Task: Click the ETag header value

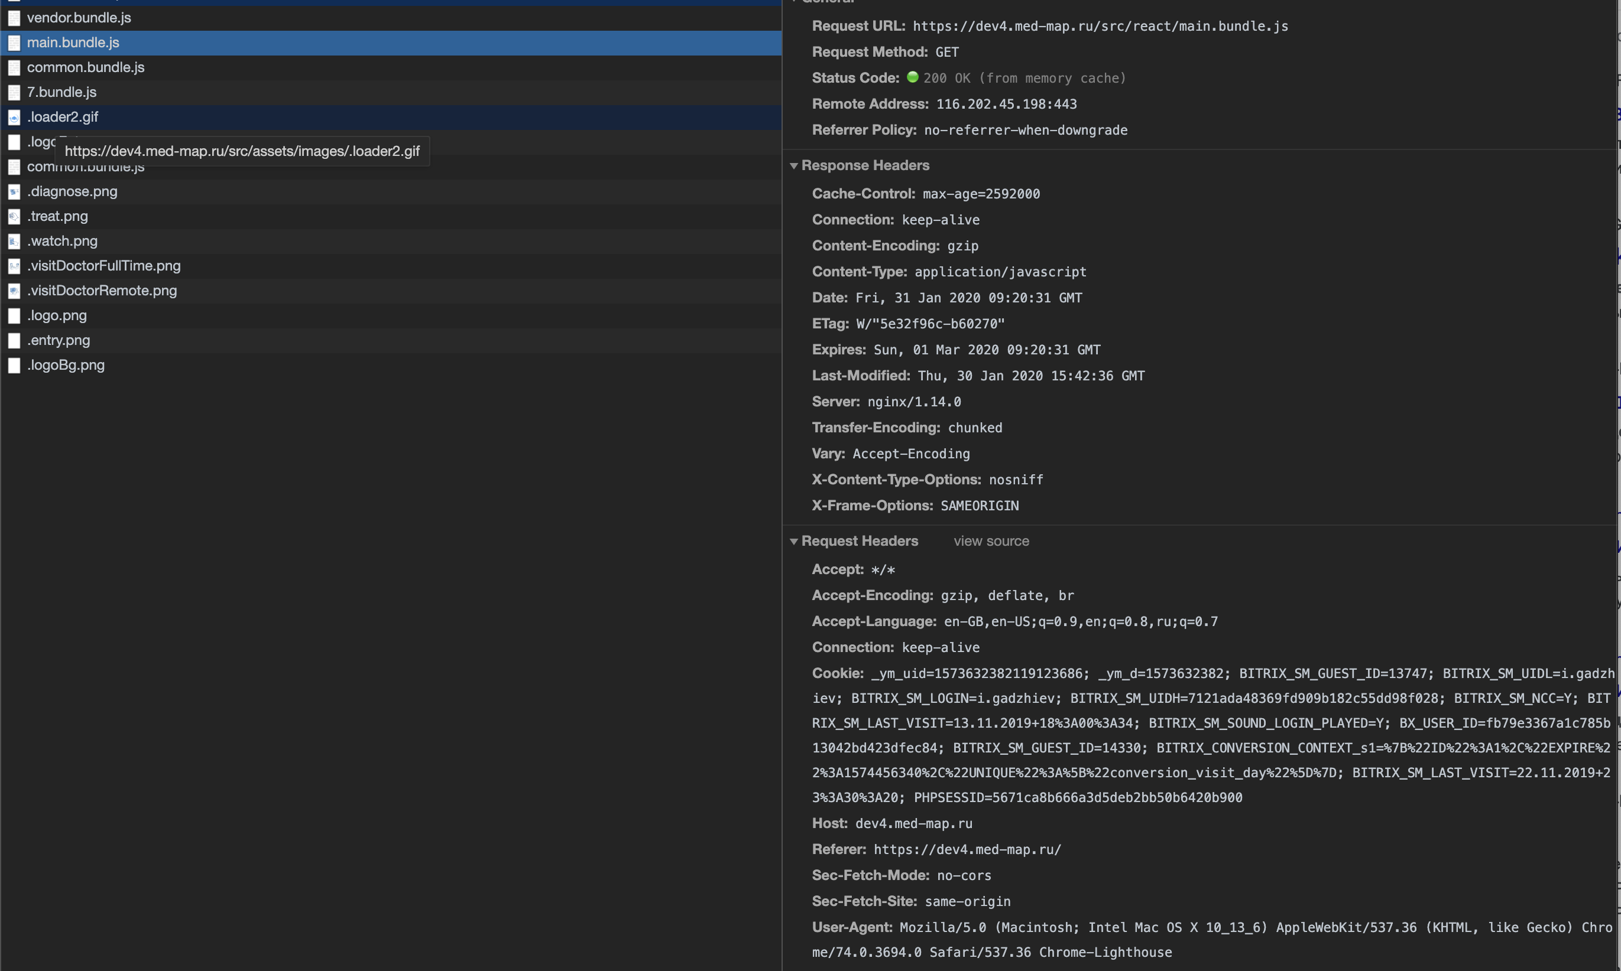Action: (x=930, y=324)
